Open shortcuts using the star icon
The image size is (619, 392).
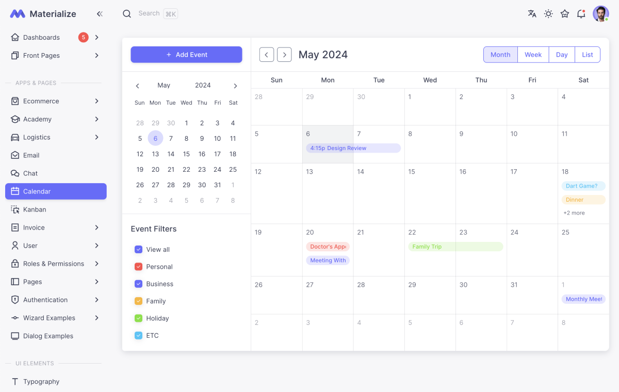click(x=564, y=13)
